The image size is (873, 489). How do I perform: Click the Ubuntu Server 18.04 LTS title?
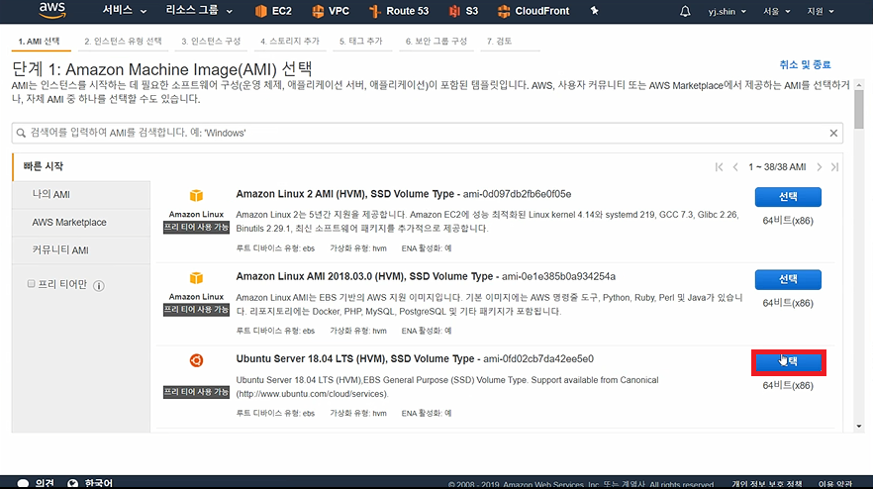(355, 359)
